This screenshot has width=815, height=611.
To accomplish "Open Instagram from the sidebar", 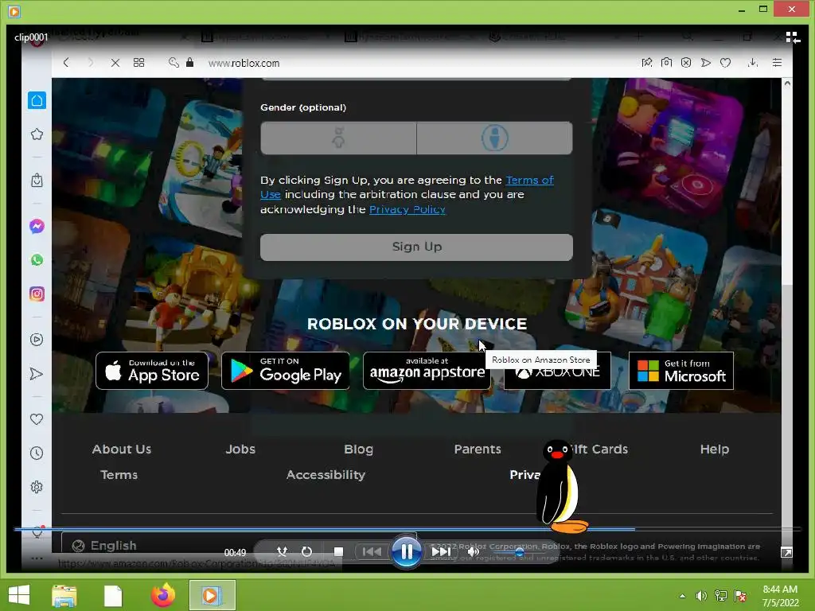I will point(37,294).
